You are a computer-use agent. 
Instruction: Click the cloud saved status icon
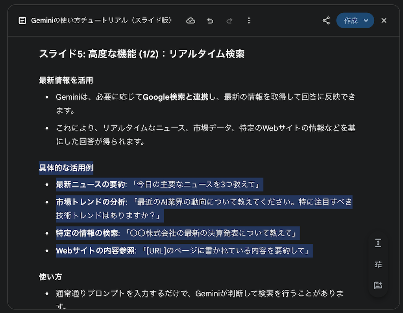[x=190, y=20]
